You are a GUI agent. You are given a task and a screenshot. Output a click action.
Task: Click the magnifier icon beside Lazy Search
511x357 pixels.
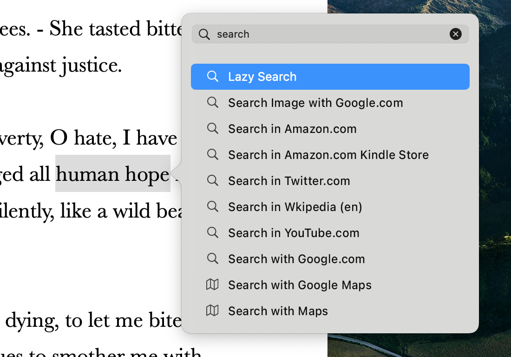pos(212,76)
